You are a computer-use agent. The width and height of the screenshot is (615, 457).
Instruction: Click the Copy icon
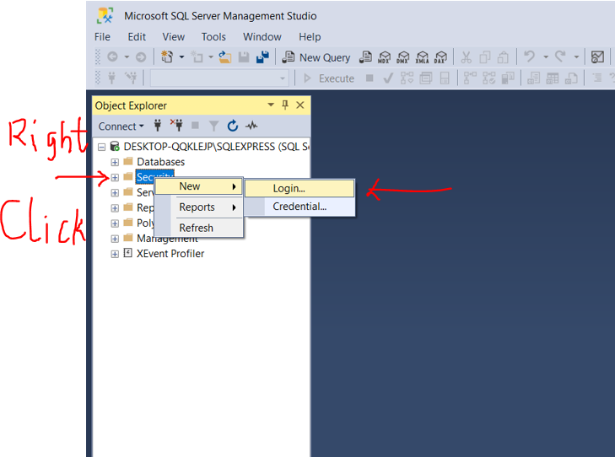click(485, 57)
